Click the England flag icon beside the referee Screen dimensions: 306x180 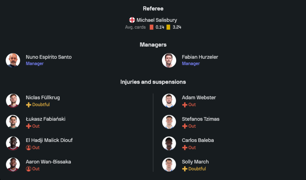132,20
